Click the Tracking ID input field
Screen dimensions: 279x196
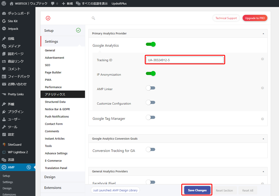click(185, 60)
